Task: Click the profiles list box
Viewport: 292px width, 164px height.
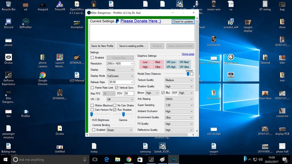Action: click(142, 33)
